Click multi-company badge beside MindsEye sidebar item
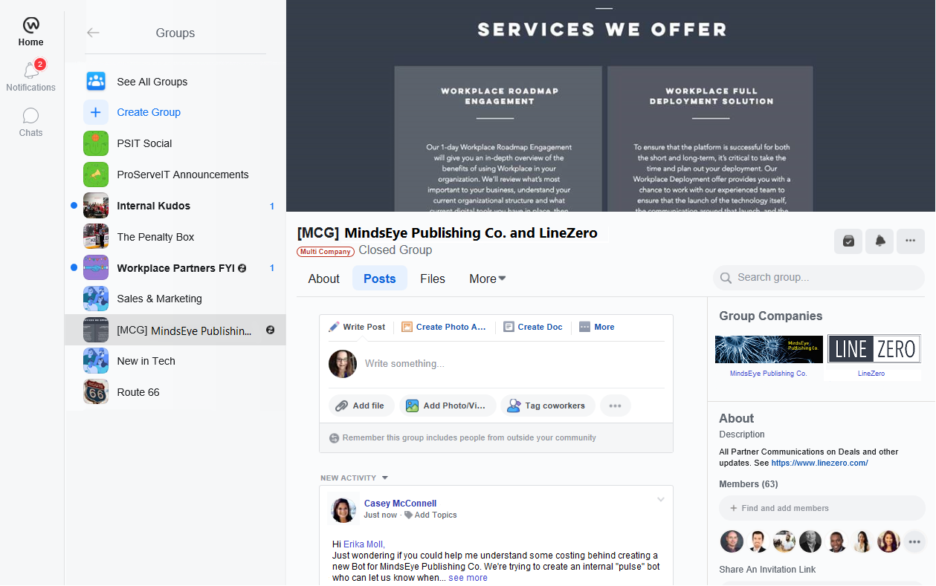The height and width of the screenshot is (586, 936). 271,330
